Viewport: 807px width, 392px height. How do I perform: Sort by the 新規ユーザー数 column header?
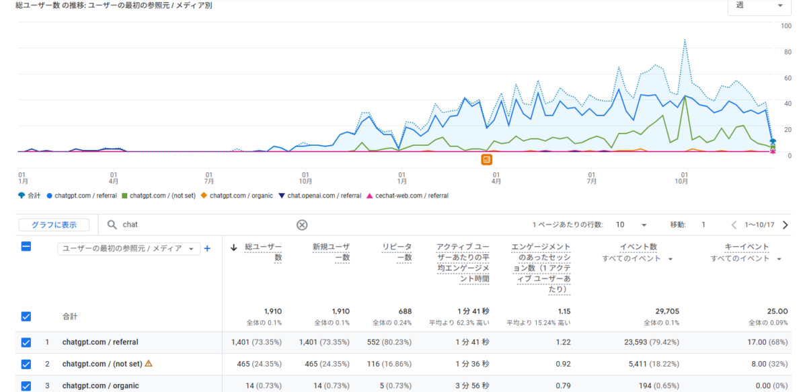pyautogui.click(x=331, y=252)
